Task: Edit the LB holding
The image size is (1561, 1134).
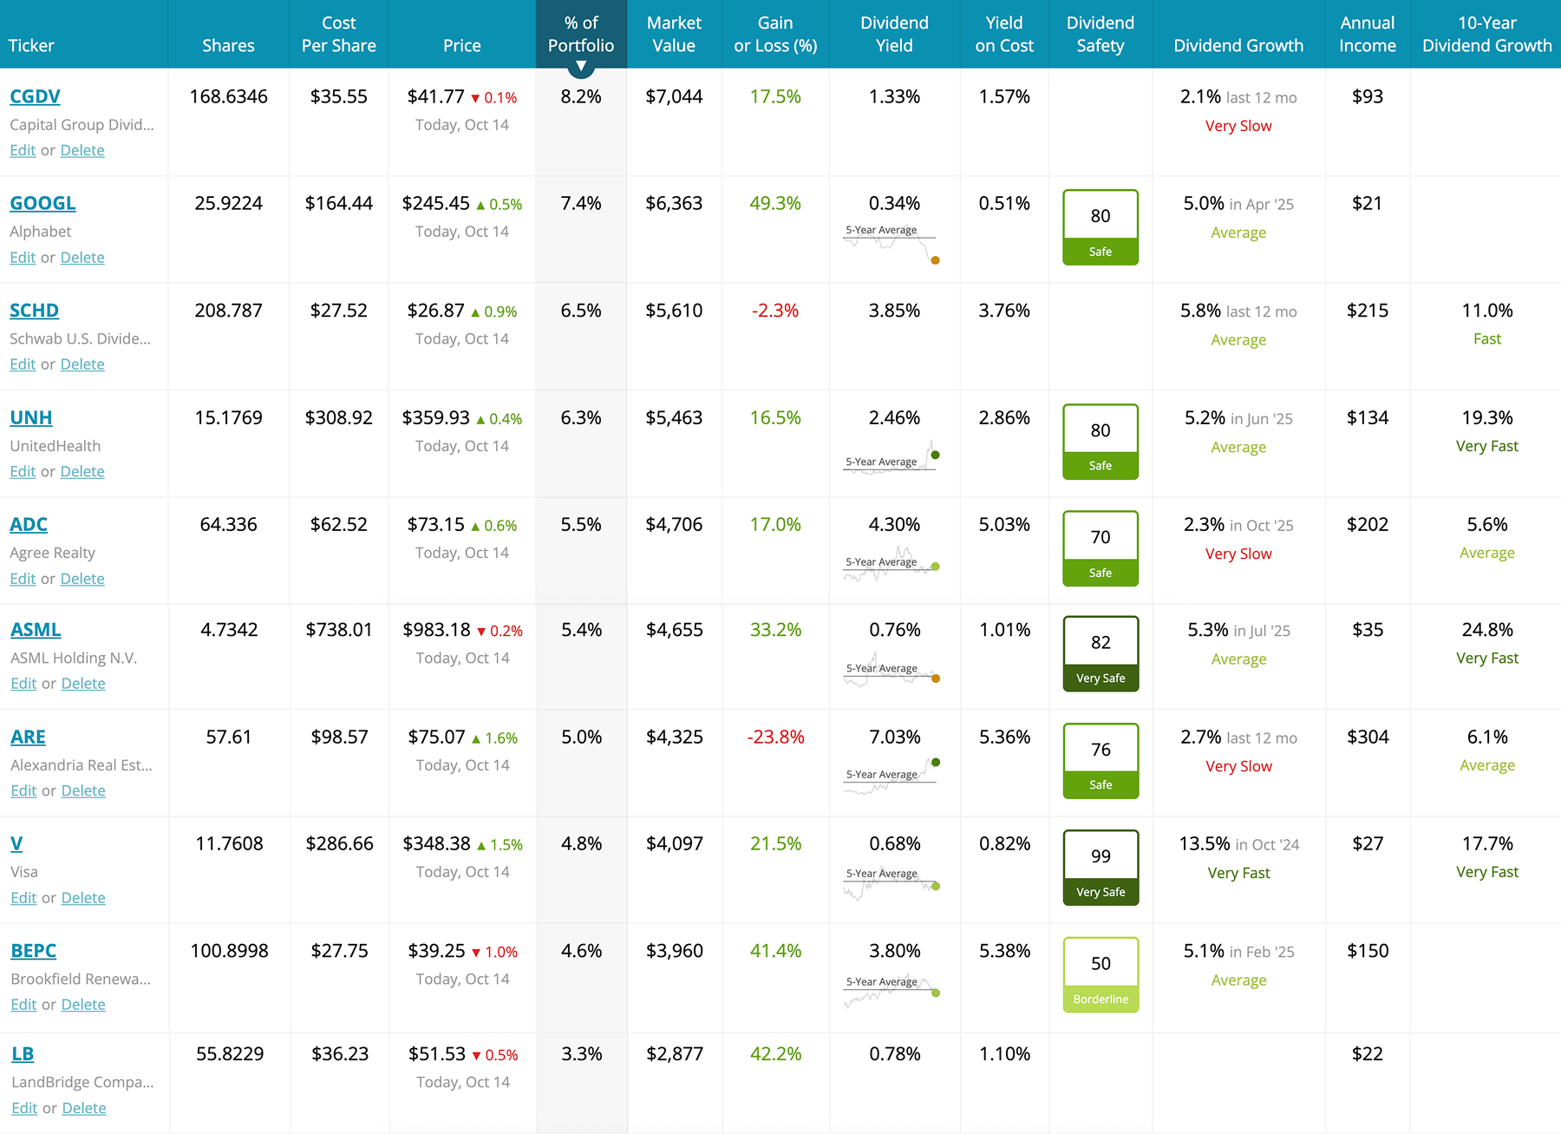Action: (24, 1108)
